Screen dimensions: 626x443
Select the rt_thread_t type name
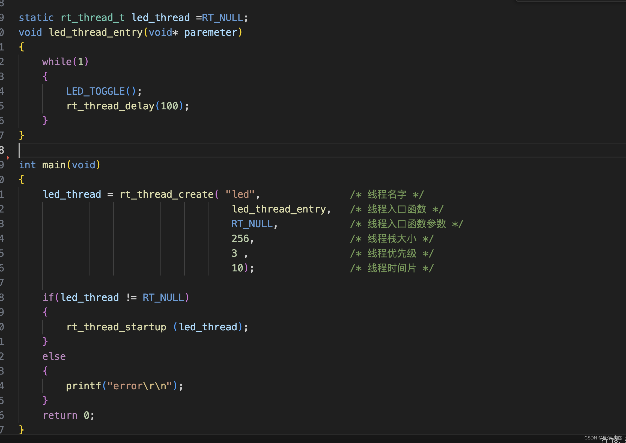tap(93, 18)
